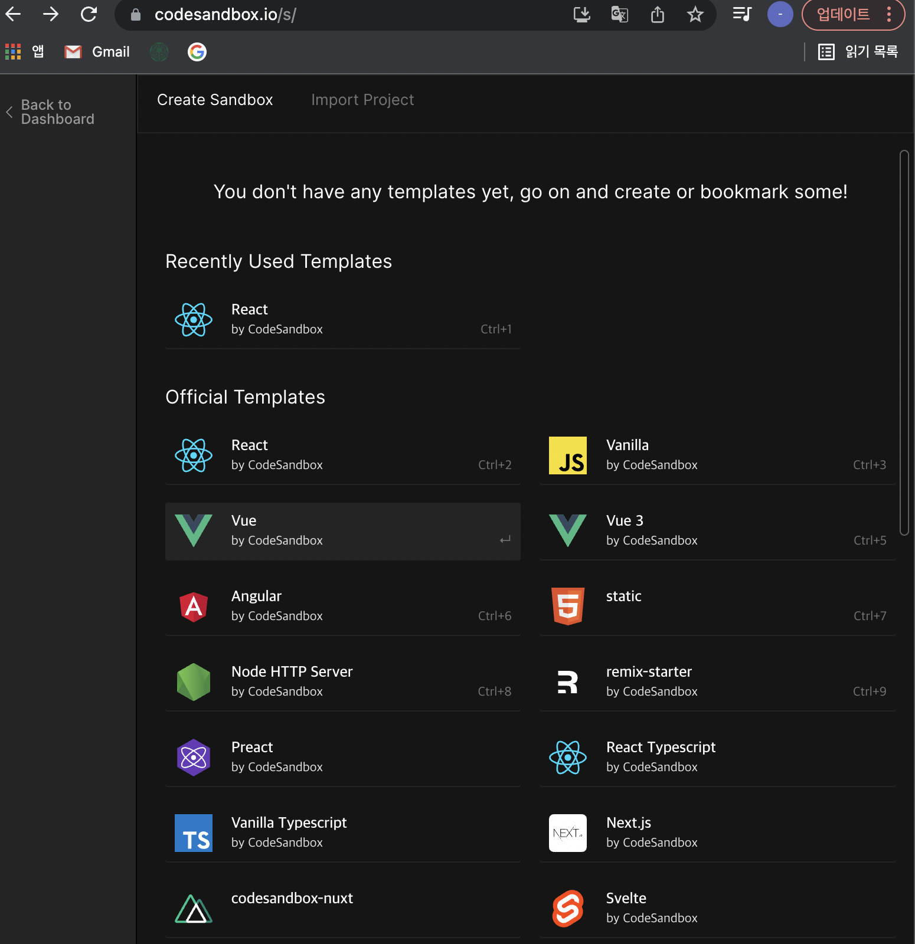Click the site lock icon in address bar
The image size is (915, 944).
pos(136,14)
